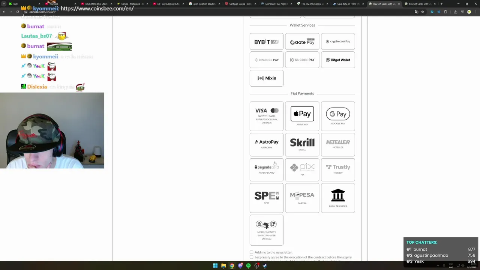Open browser downloads icon

point(455,12)
